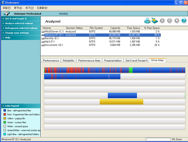Screen dimensions: 188x142
Task: Expand Change your settings in the sidebar
Action: pyautogui.click(x=21, y=33)
